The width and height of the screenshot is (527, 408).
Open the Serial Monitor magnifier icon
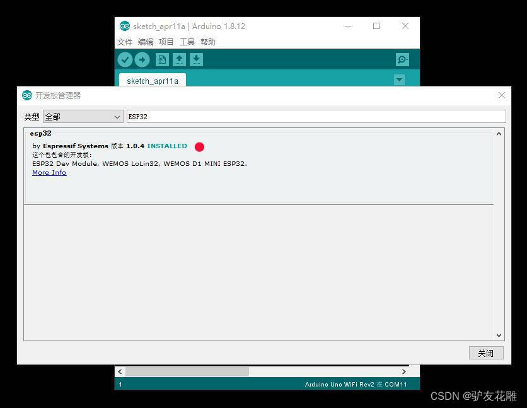point(402,60)
